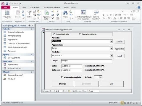This screenshot has width=142, height=106.
Task: Click the Stampa button
Action: click(x=63, y=84)
